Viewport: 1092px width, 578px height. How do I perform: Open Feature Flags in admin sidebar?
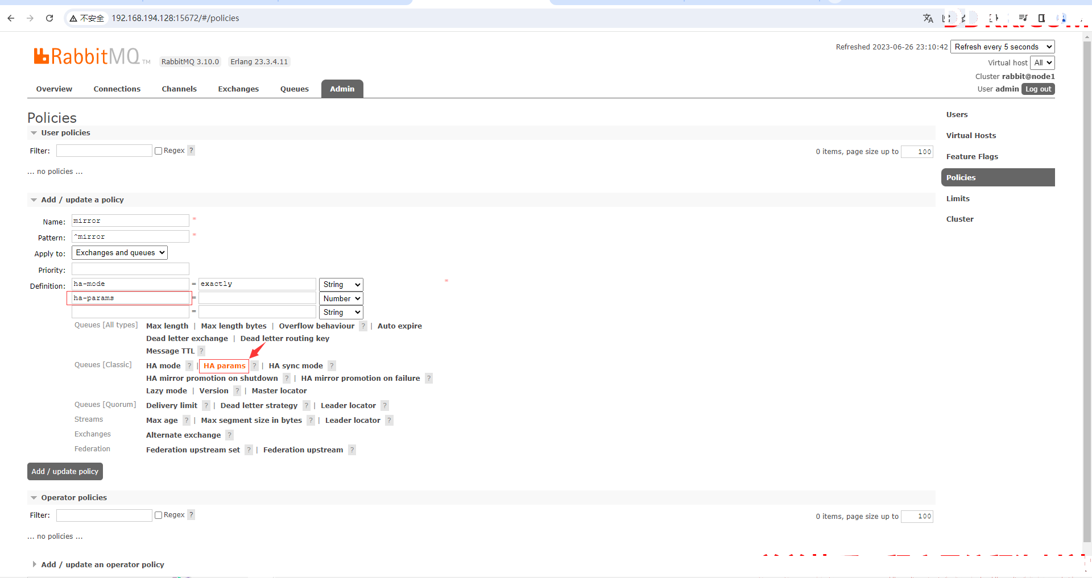click(x=973, y=157)
